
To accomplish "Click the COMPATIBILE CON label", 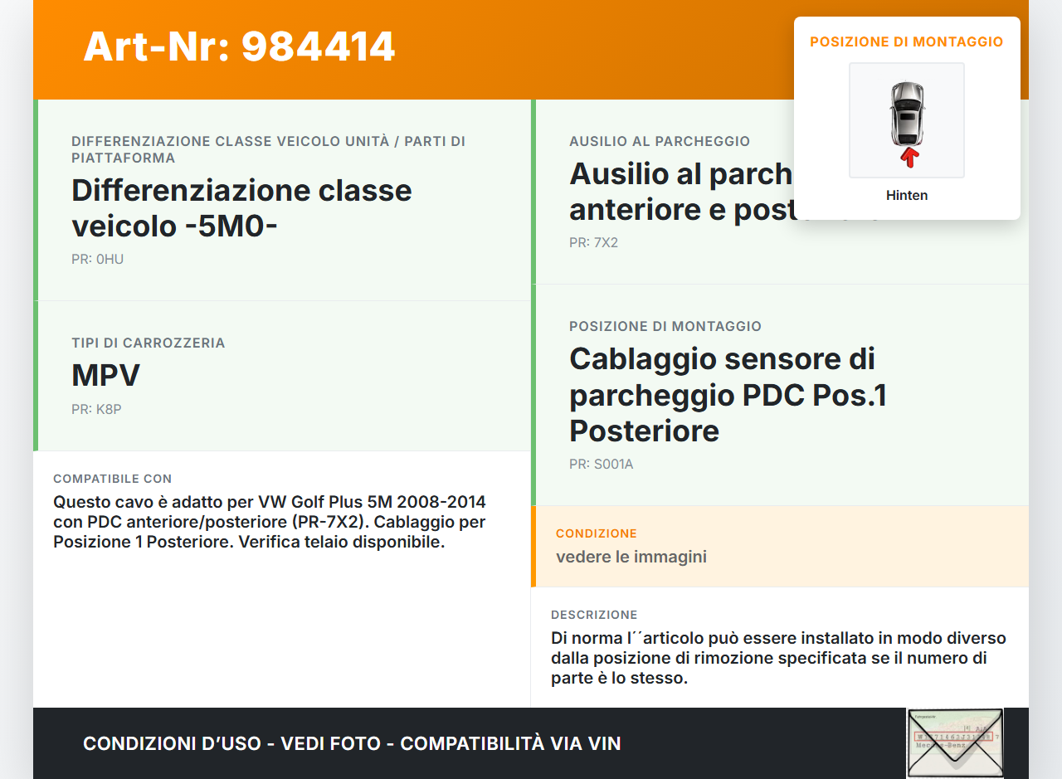I will pyautogui.click(x=113, y=479).
